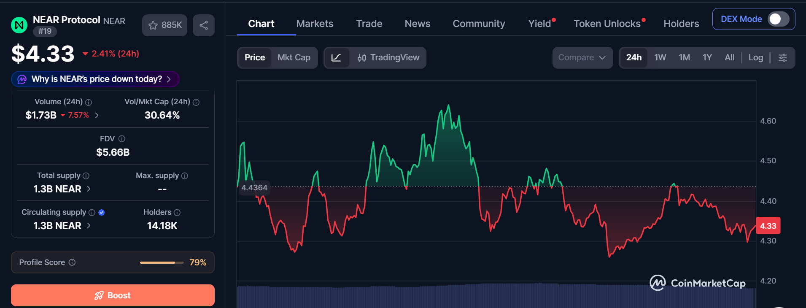Show info for Circulating supply
Image resolution: width=806 pixels, height=308 pixels.
click(x=92, y=213)
